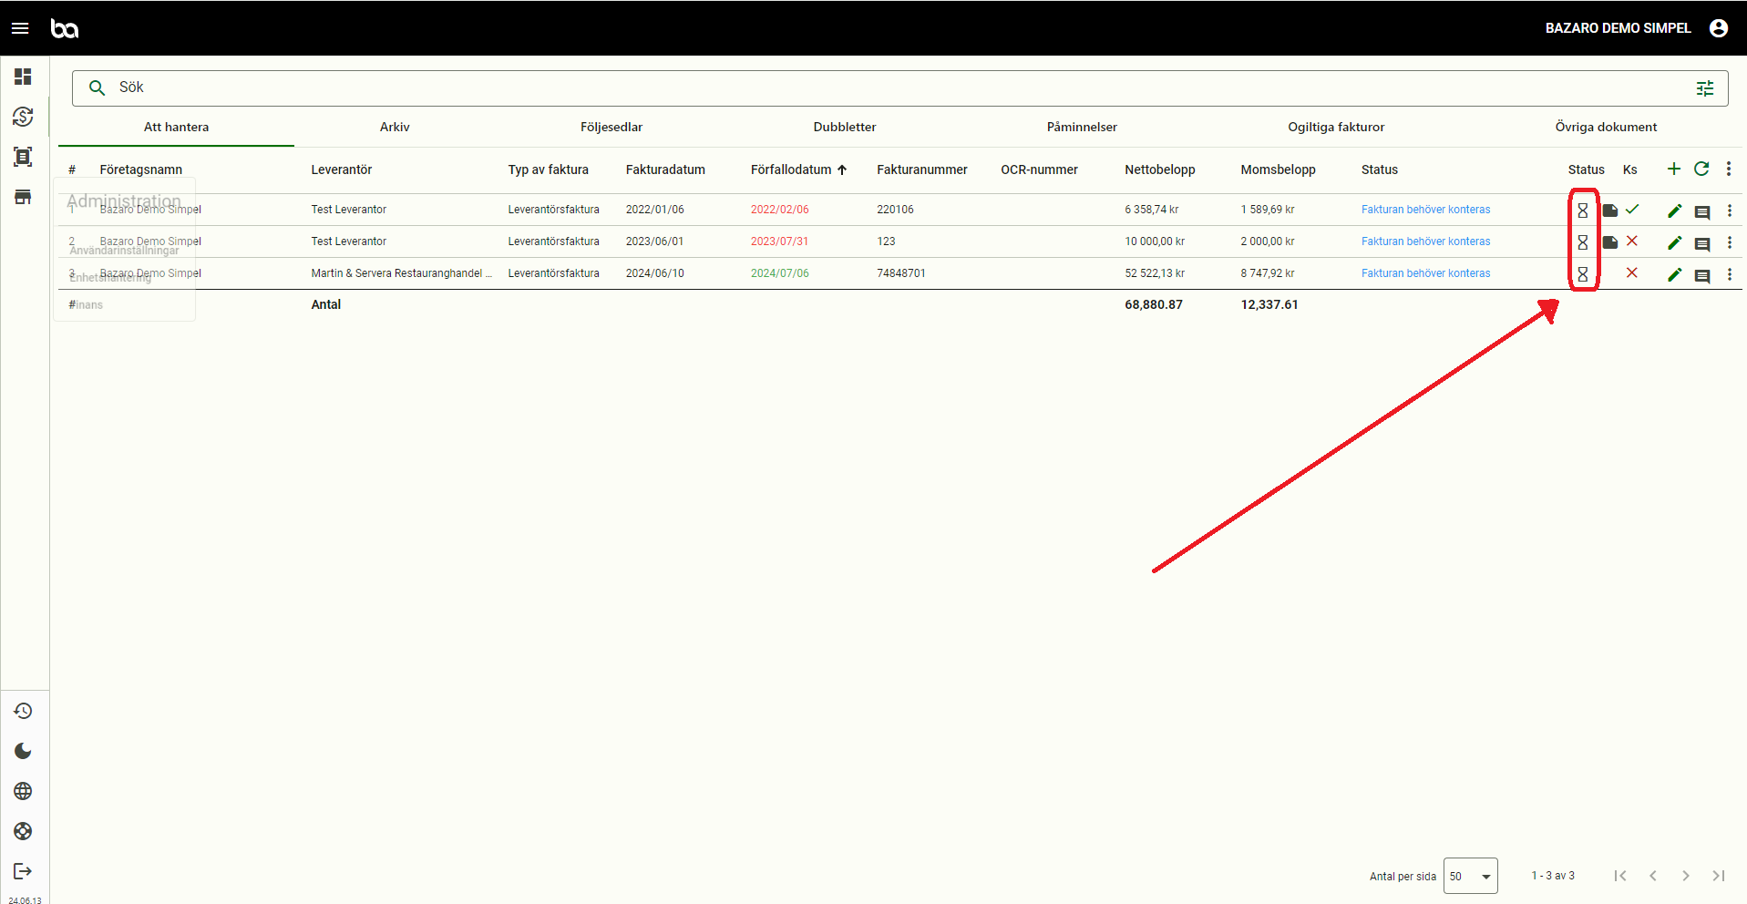Screen dimensions: 1747x904
Task: Go to the first page
Action: [1620, 876]
